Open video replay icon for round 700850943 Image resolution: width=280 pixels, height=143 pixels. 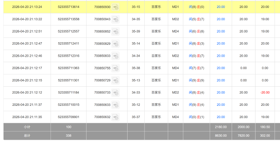tap(115, 19)
